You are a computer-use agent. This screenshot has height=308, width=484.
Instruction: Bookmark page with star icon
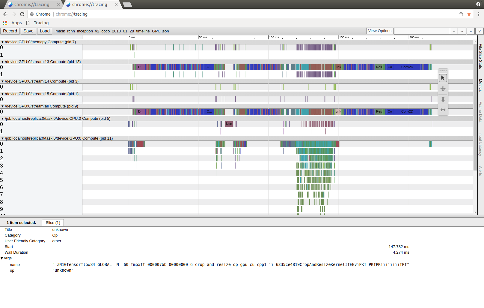469,14
